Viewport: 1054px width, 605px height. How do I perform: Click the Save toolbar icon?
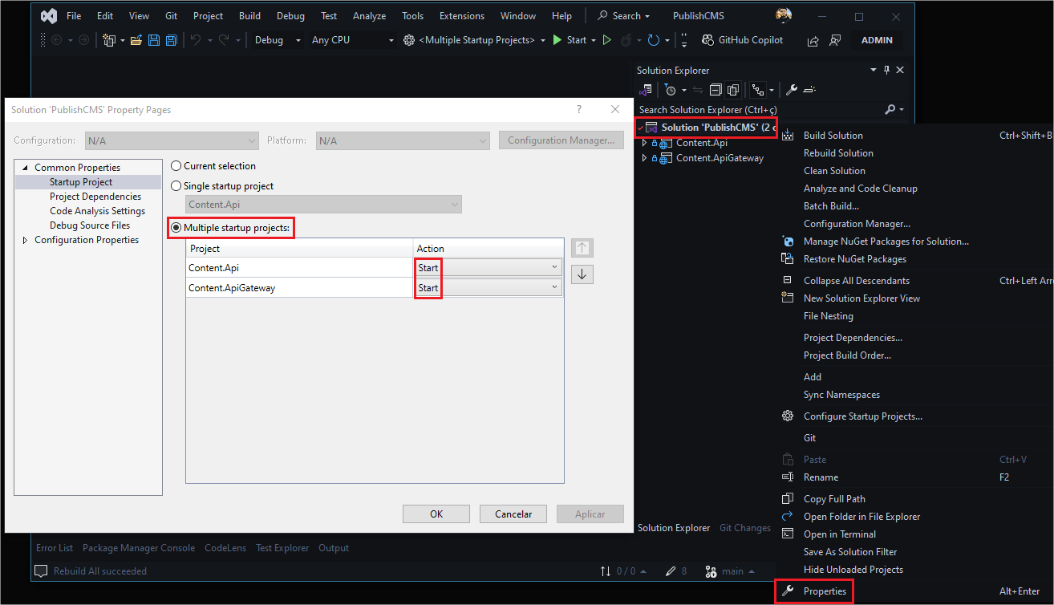[x=154, y=40]
